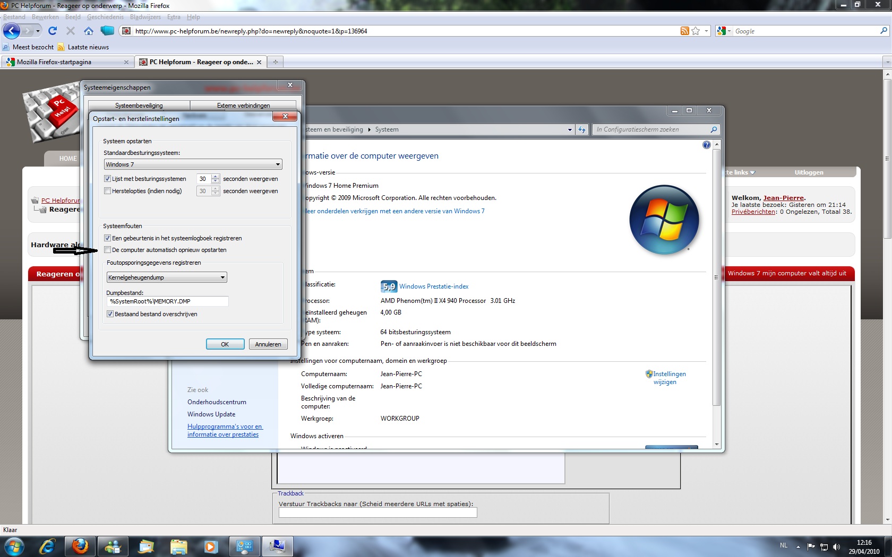Screen dimensions: 892x557
Task: Check 'Herstelopties (indien nodig)' checkbox
Action: pos(108,191)
